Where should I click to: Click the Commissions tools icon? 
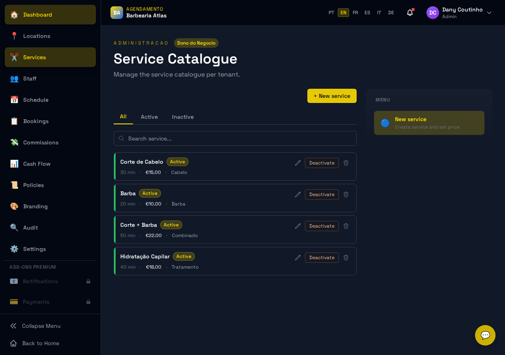click(14, 142)
